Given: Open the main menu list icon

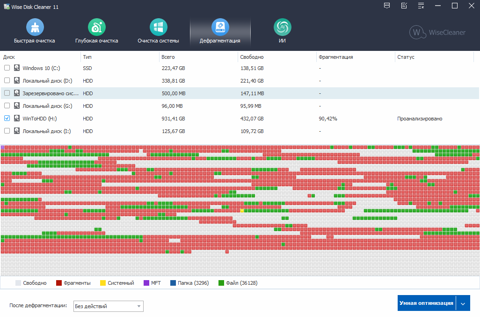Looking at the screenshot, I should (421, 6).
